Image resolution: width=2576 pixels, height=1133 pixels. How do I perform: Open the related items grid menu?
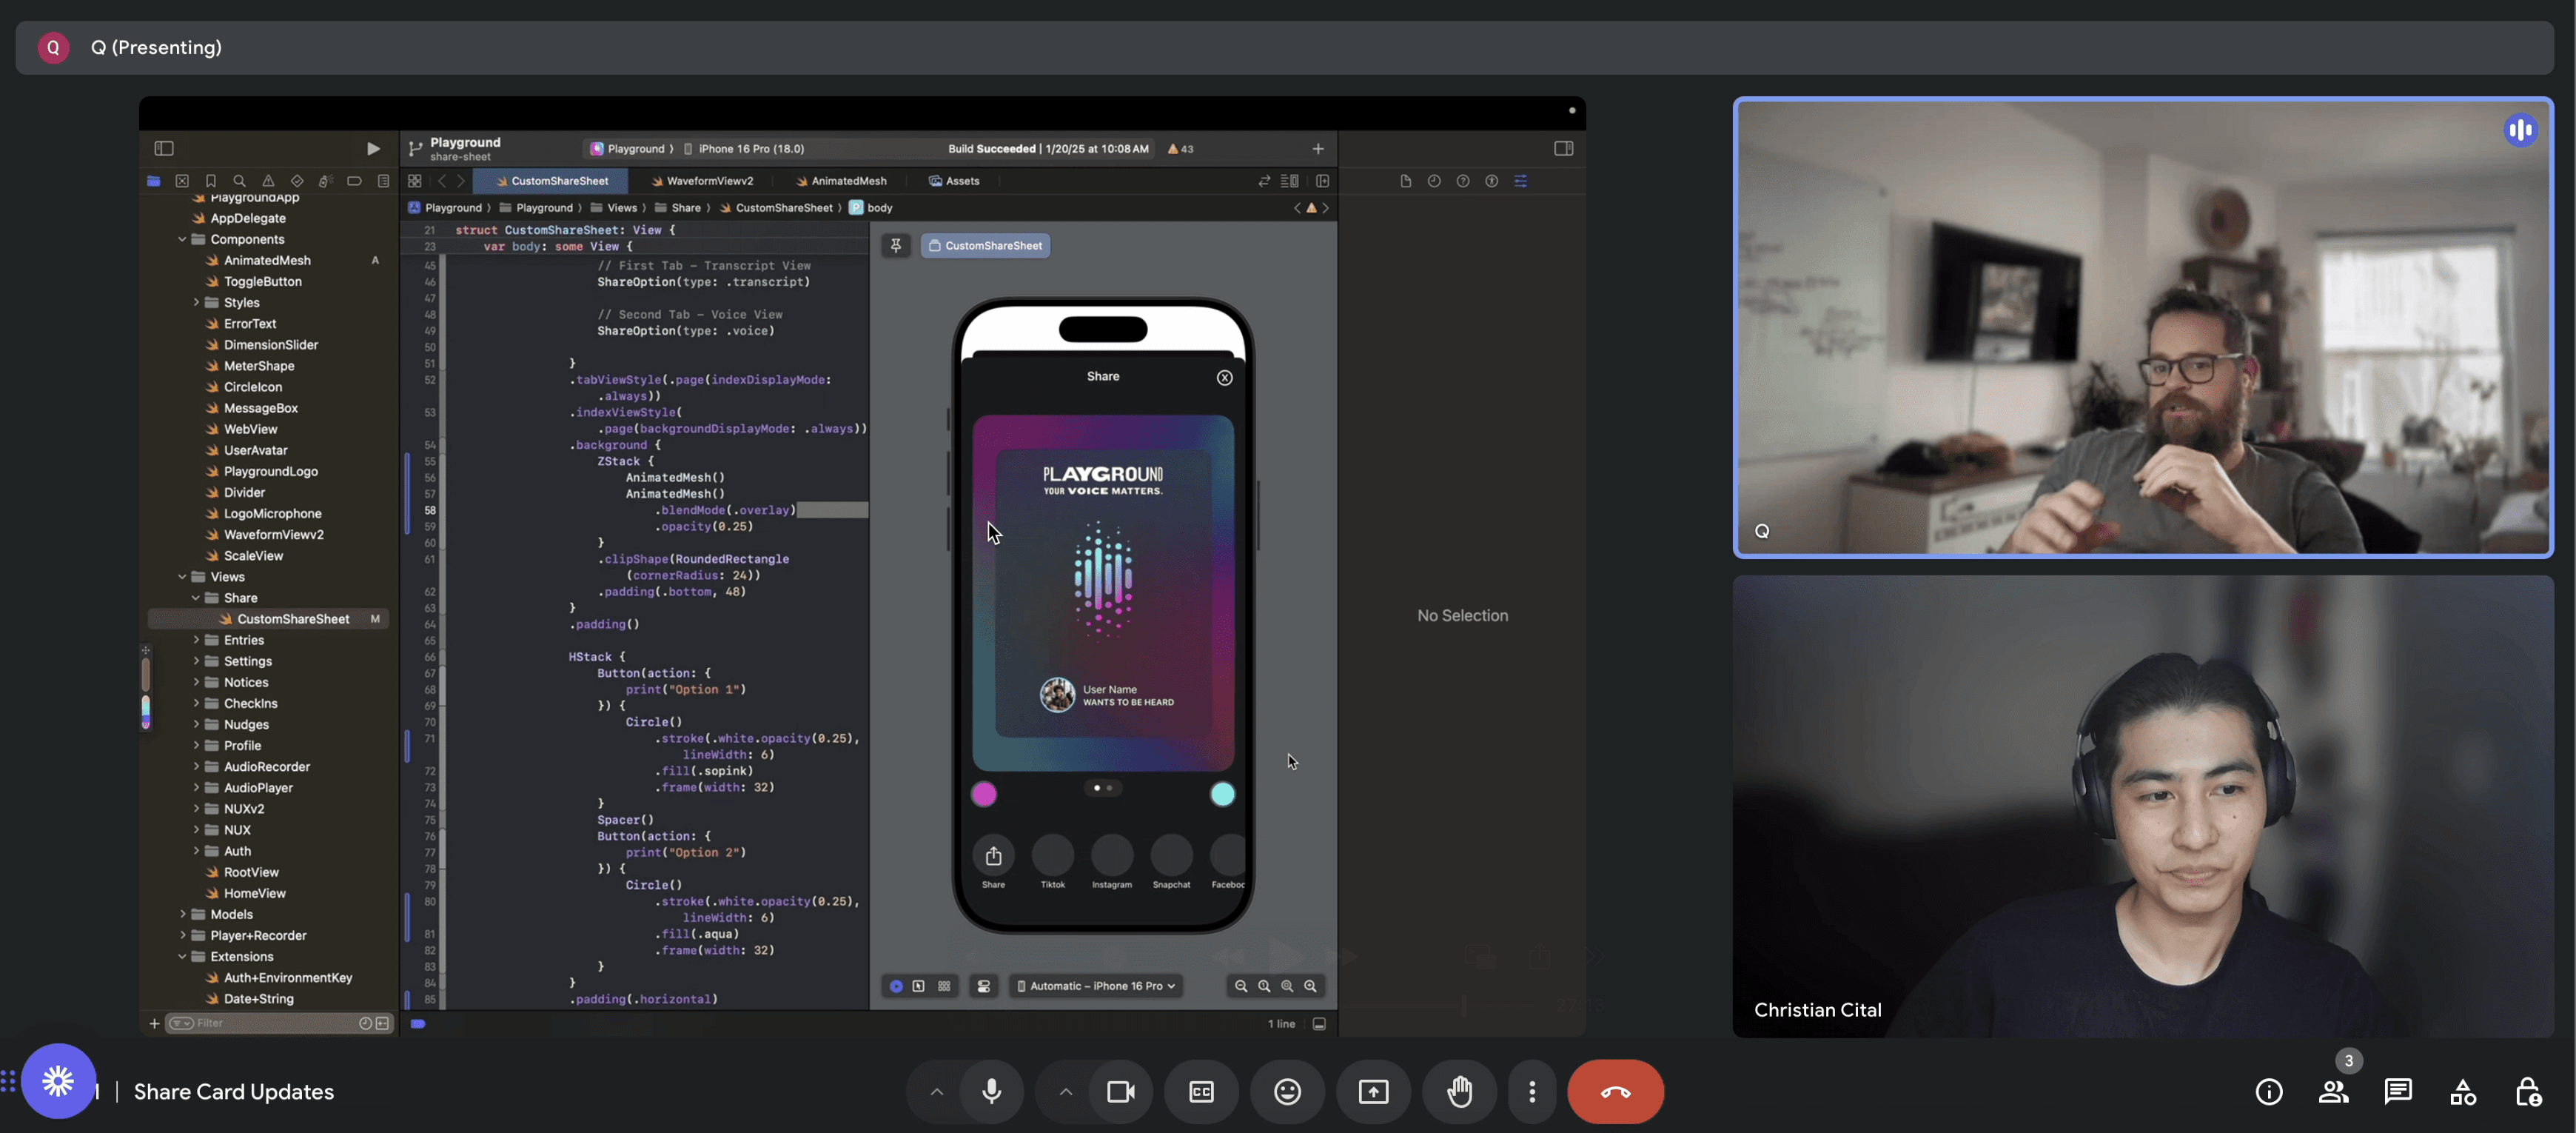(415, 181)
